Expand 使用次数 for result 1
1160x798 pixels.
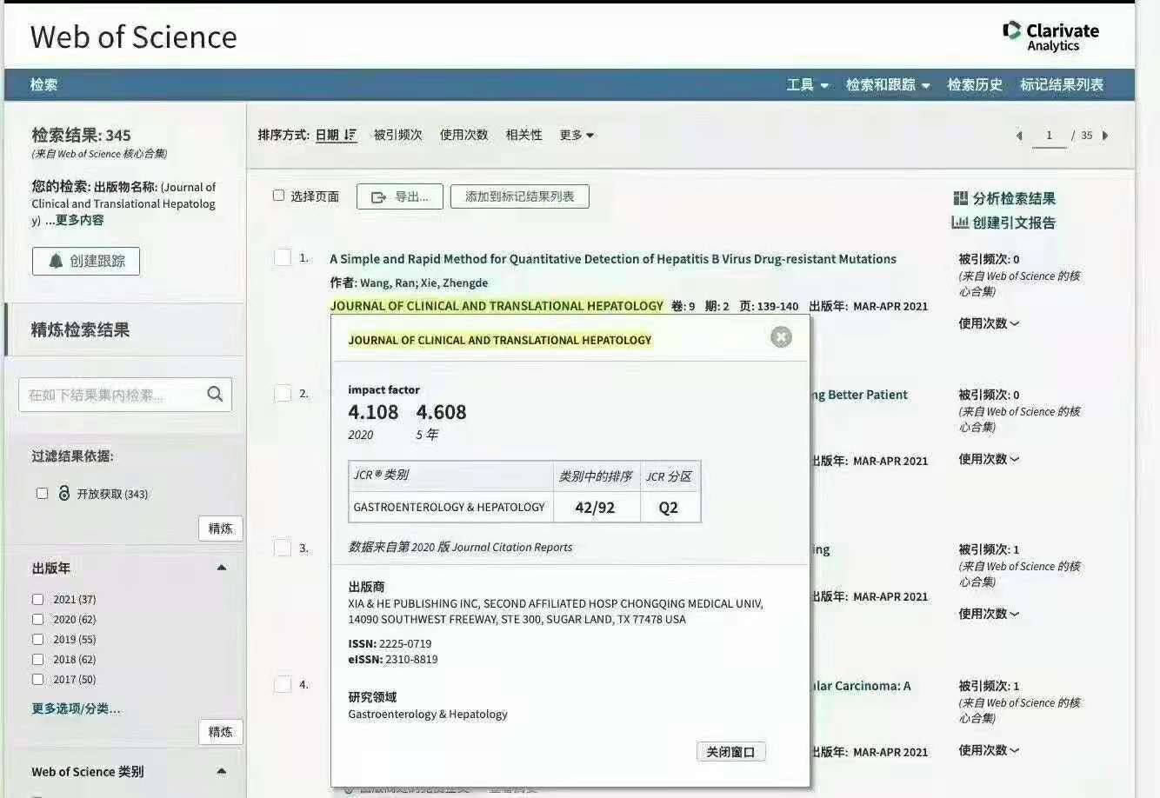(x=989, y=323)
